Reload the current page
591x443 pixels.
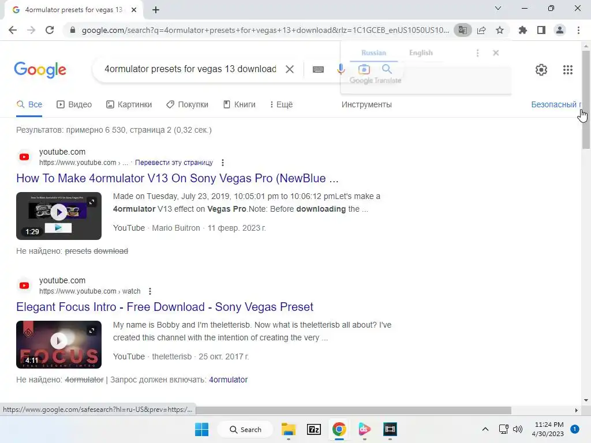click(x=50, y=30)
